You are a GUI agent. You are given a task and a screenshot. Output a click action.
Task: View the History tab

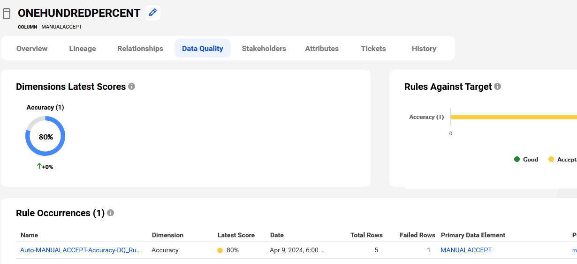coord(424,49)
